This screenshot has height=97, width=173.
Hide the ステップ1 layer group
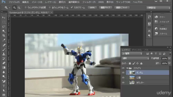point(123,68)
